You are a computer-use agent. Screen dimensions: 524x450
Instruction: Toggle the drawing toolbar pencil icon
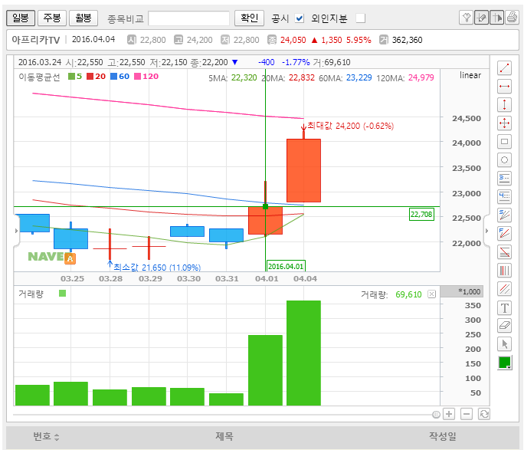pos(482,18)
